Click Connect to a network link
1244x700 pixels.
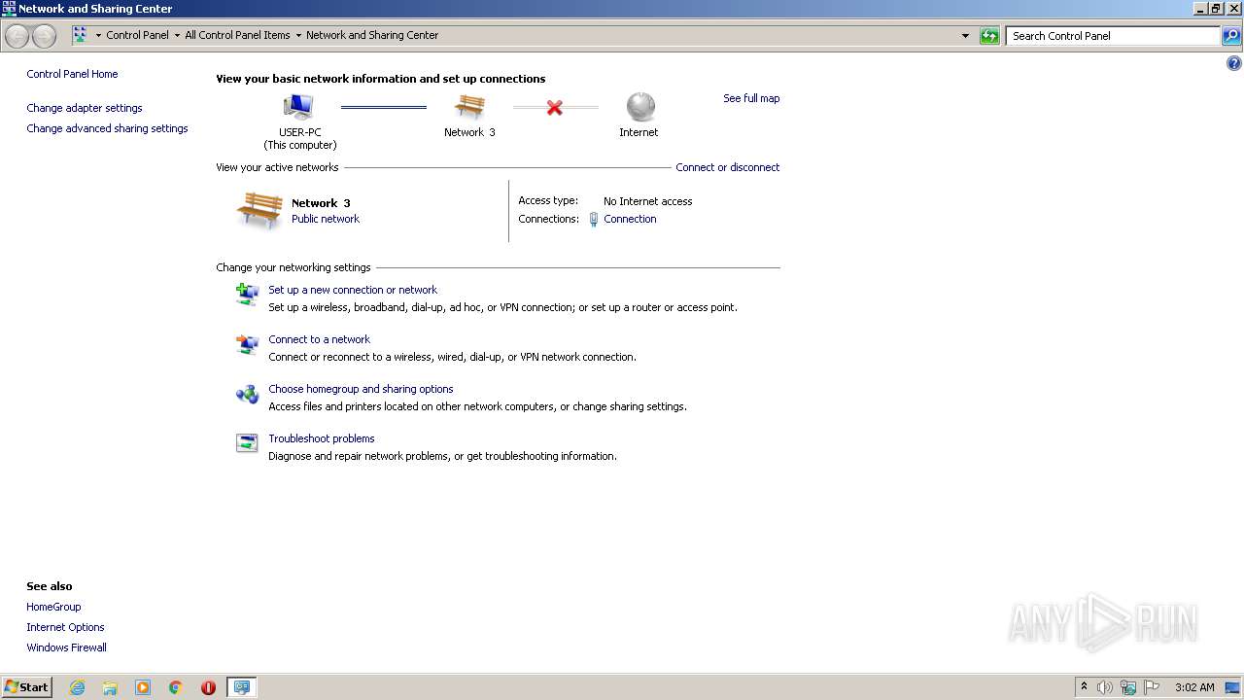click(319, 339)
